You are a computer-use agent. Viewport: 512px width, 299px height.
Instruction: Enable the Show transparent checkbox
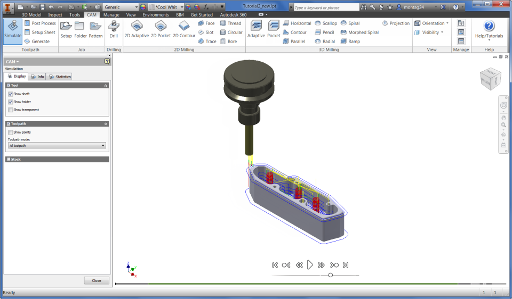[x=11, y=110]
